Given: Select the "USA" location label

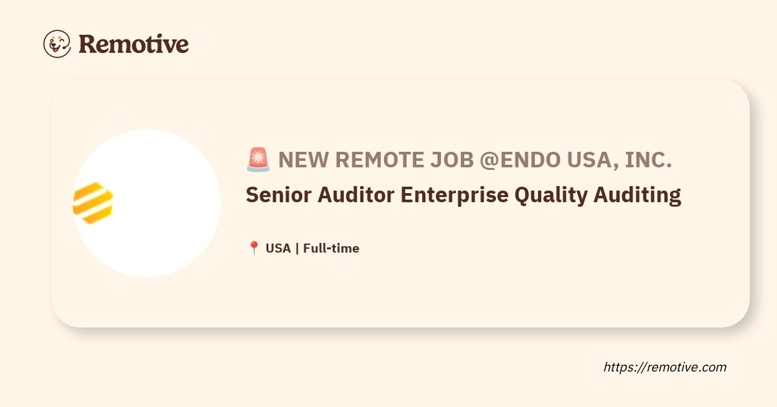Looking at the screenshot, I should click(x=278, y=248).
